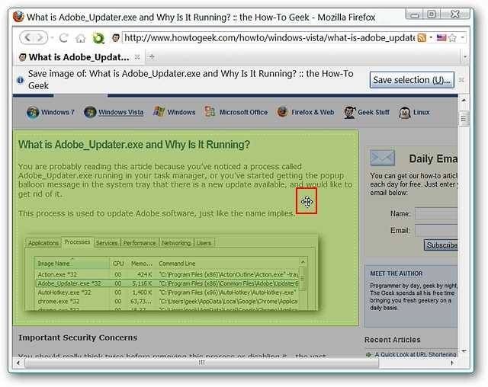Click the horizontal scrollbar left arrow
Screen dimensions: 488x387
(x=18, y=363)
